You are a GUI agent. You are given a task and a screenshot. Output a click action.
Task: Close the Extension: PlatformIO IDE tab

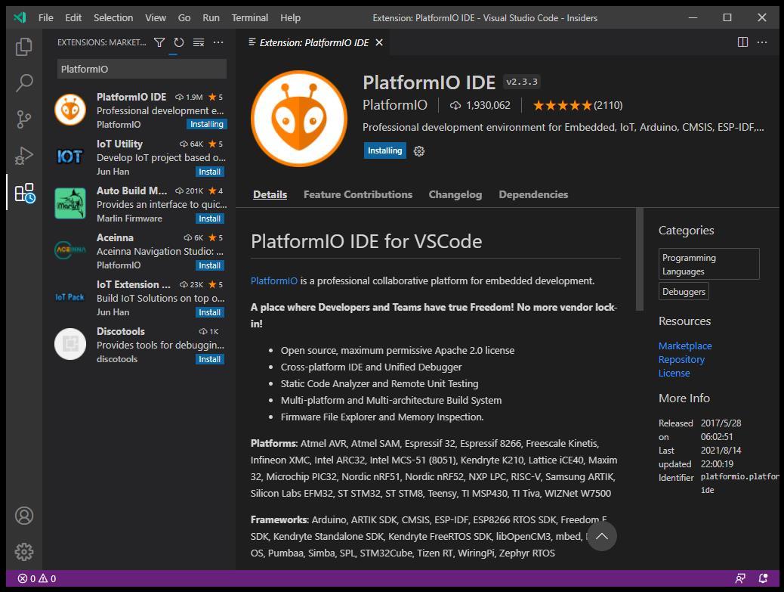point(379,42)
